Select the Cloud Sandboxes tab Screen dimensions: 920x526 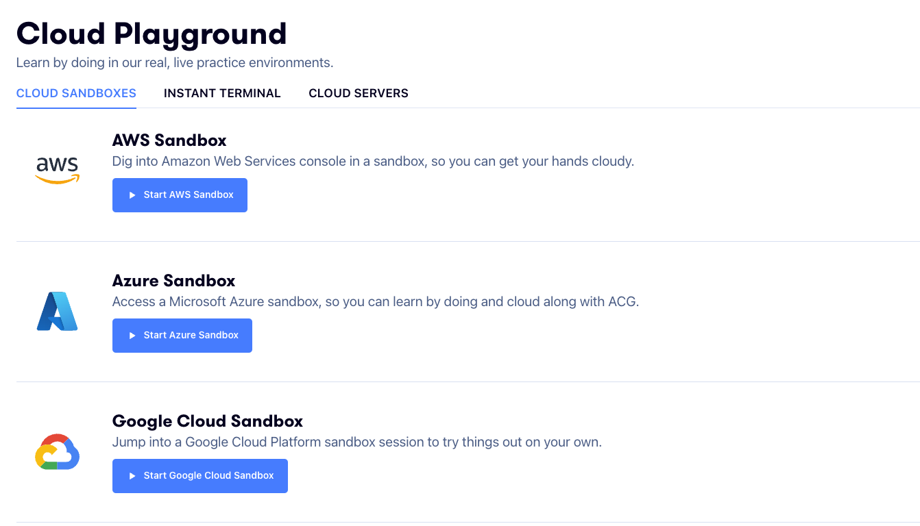(x=76, y=93)
